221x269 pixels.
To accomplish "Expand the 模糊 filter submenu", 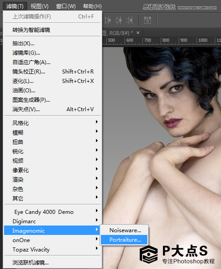I will [x=52, y=132].
